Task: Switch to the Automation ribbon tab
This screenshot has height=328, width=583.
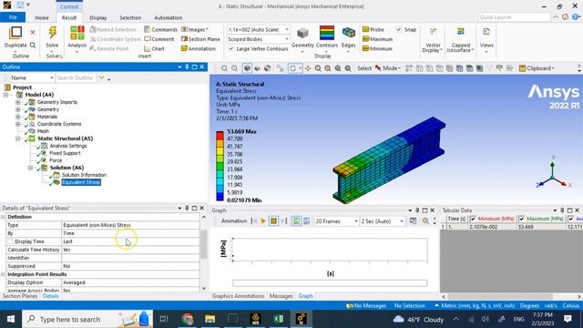Action: pyautogui.click(x=168, y=17)
